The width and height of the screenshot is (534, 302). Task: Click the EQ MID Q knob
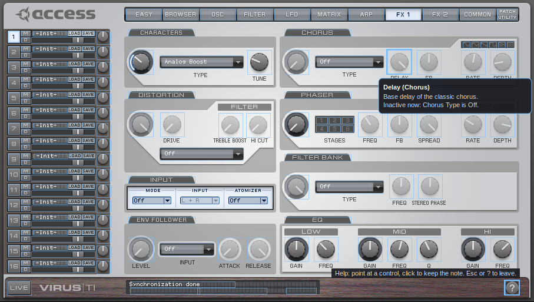coord(429,249)
